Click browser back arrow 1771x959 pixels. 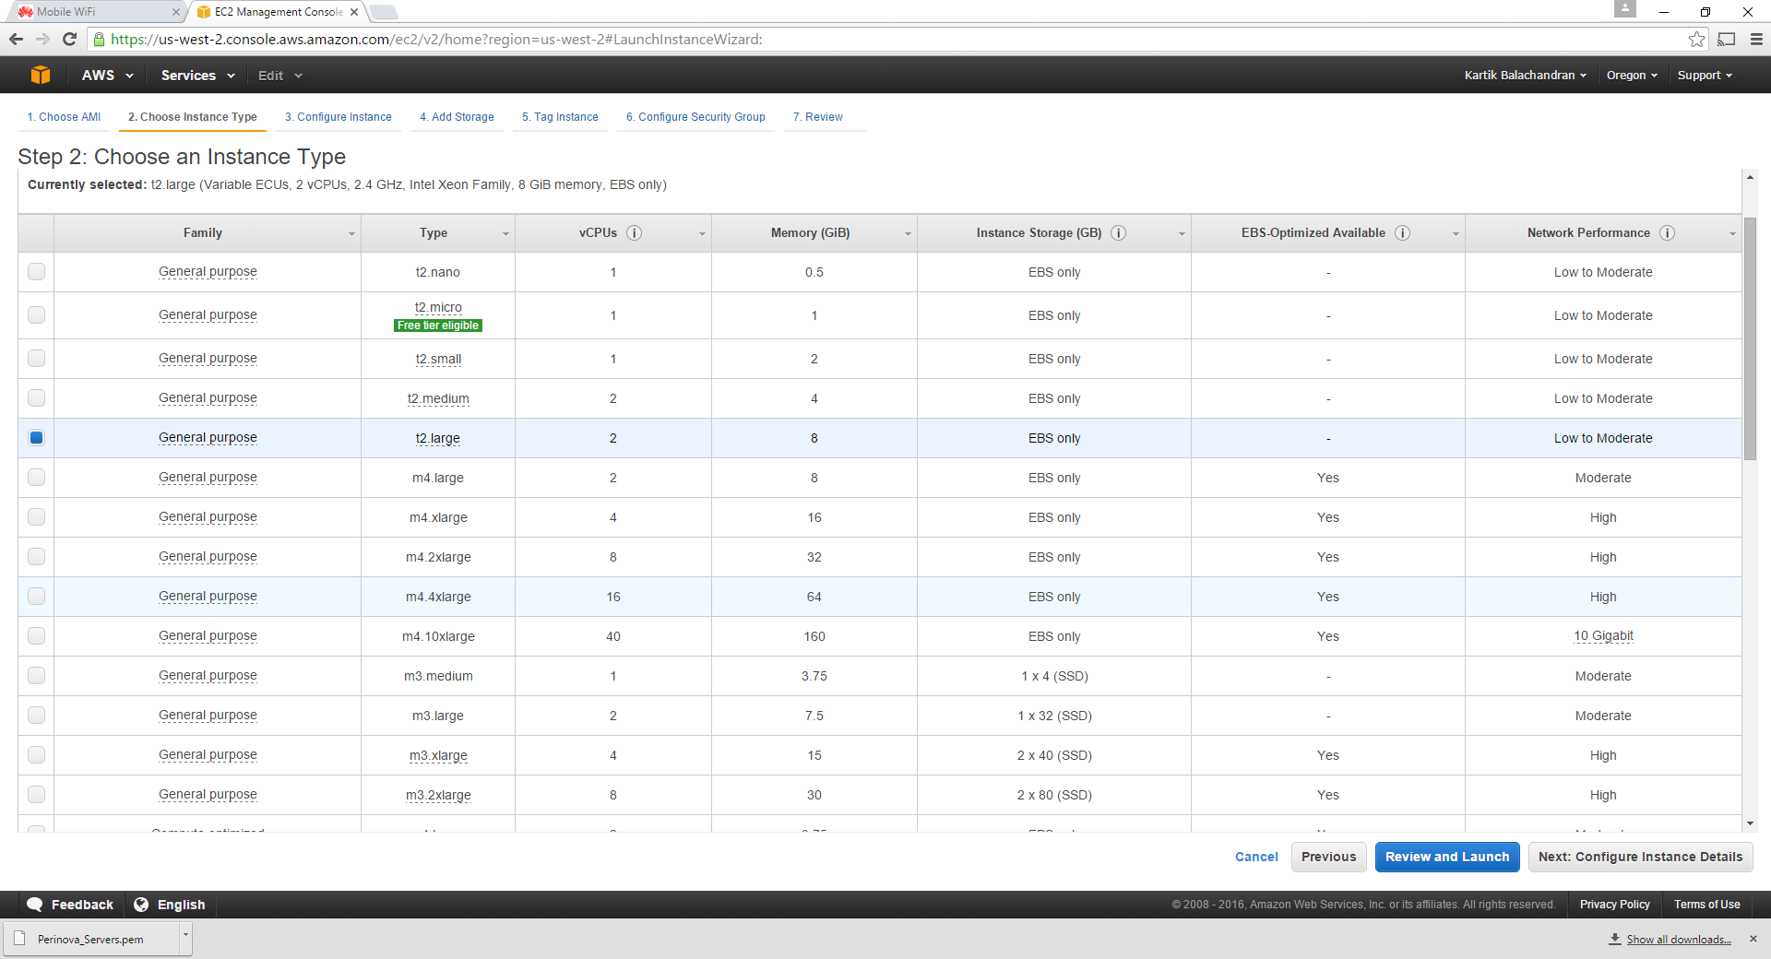click(x=16, y=39)
